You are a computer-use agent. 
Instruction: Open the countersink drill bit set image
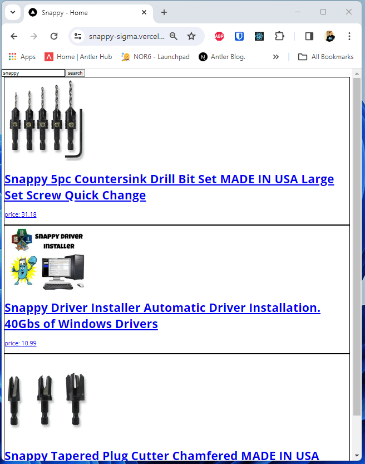click(46, 120)
